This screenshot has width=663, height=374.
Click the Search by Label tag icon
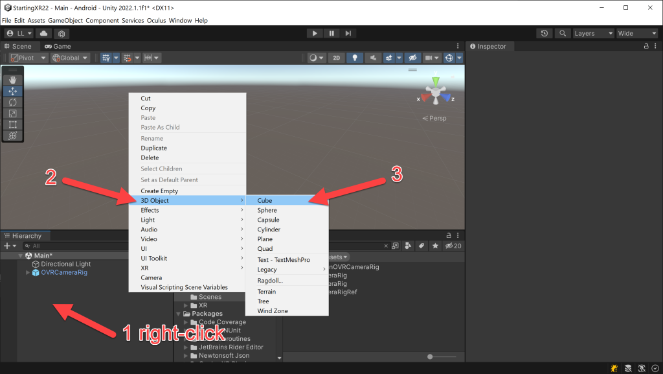(421, 246)
